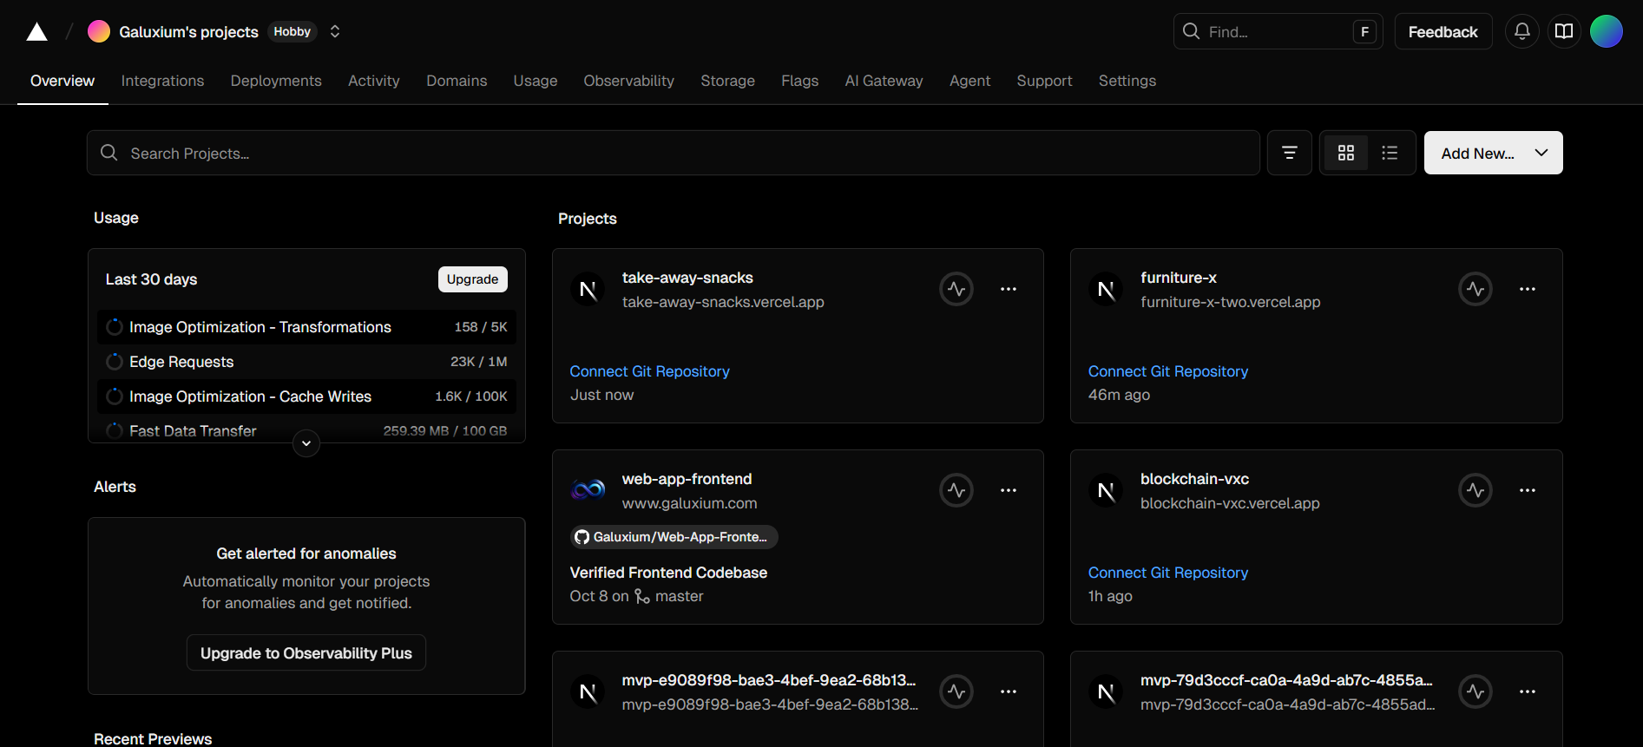Screen dimensions: 1643x747
Task: Open the Edge Requests usage row
Action: (306, 362)
